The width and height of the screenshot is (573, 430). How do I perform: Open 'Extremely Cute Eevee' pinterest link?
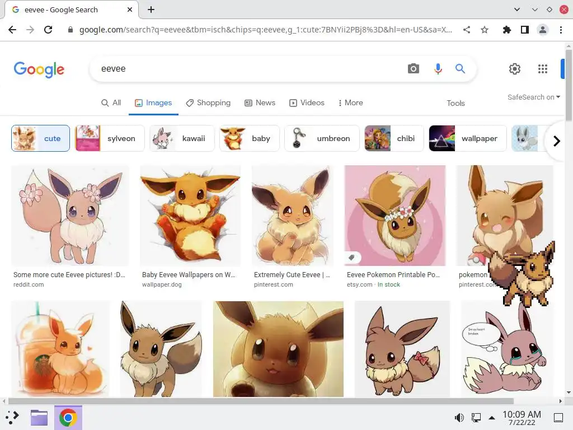point(292,274)
